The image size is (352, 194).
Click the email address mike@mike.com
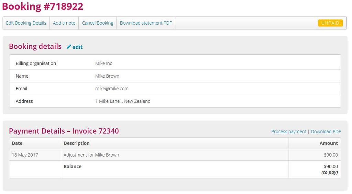pos(112,89)
